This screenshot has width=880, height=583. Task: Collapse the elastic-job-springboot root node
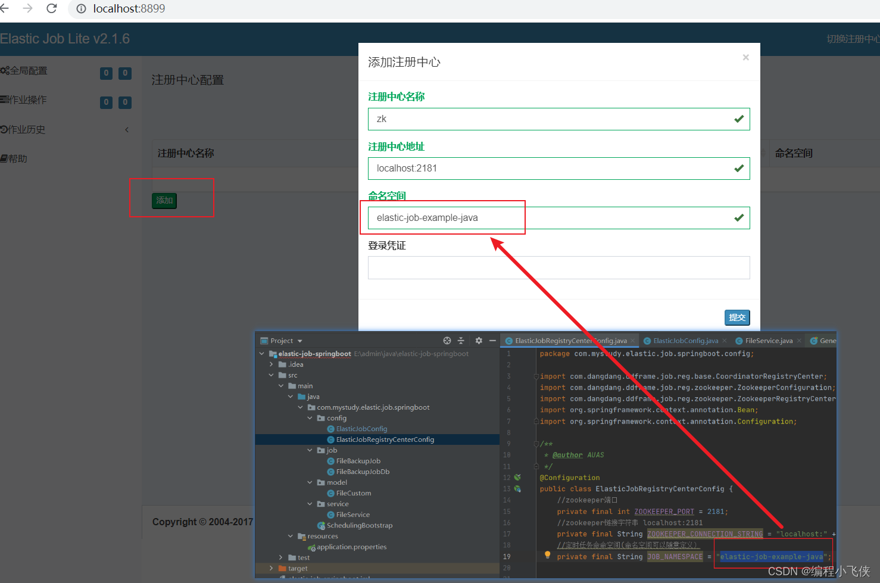(x=262, y=354)
